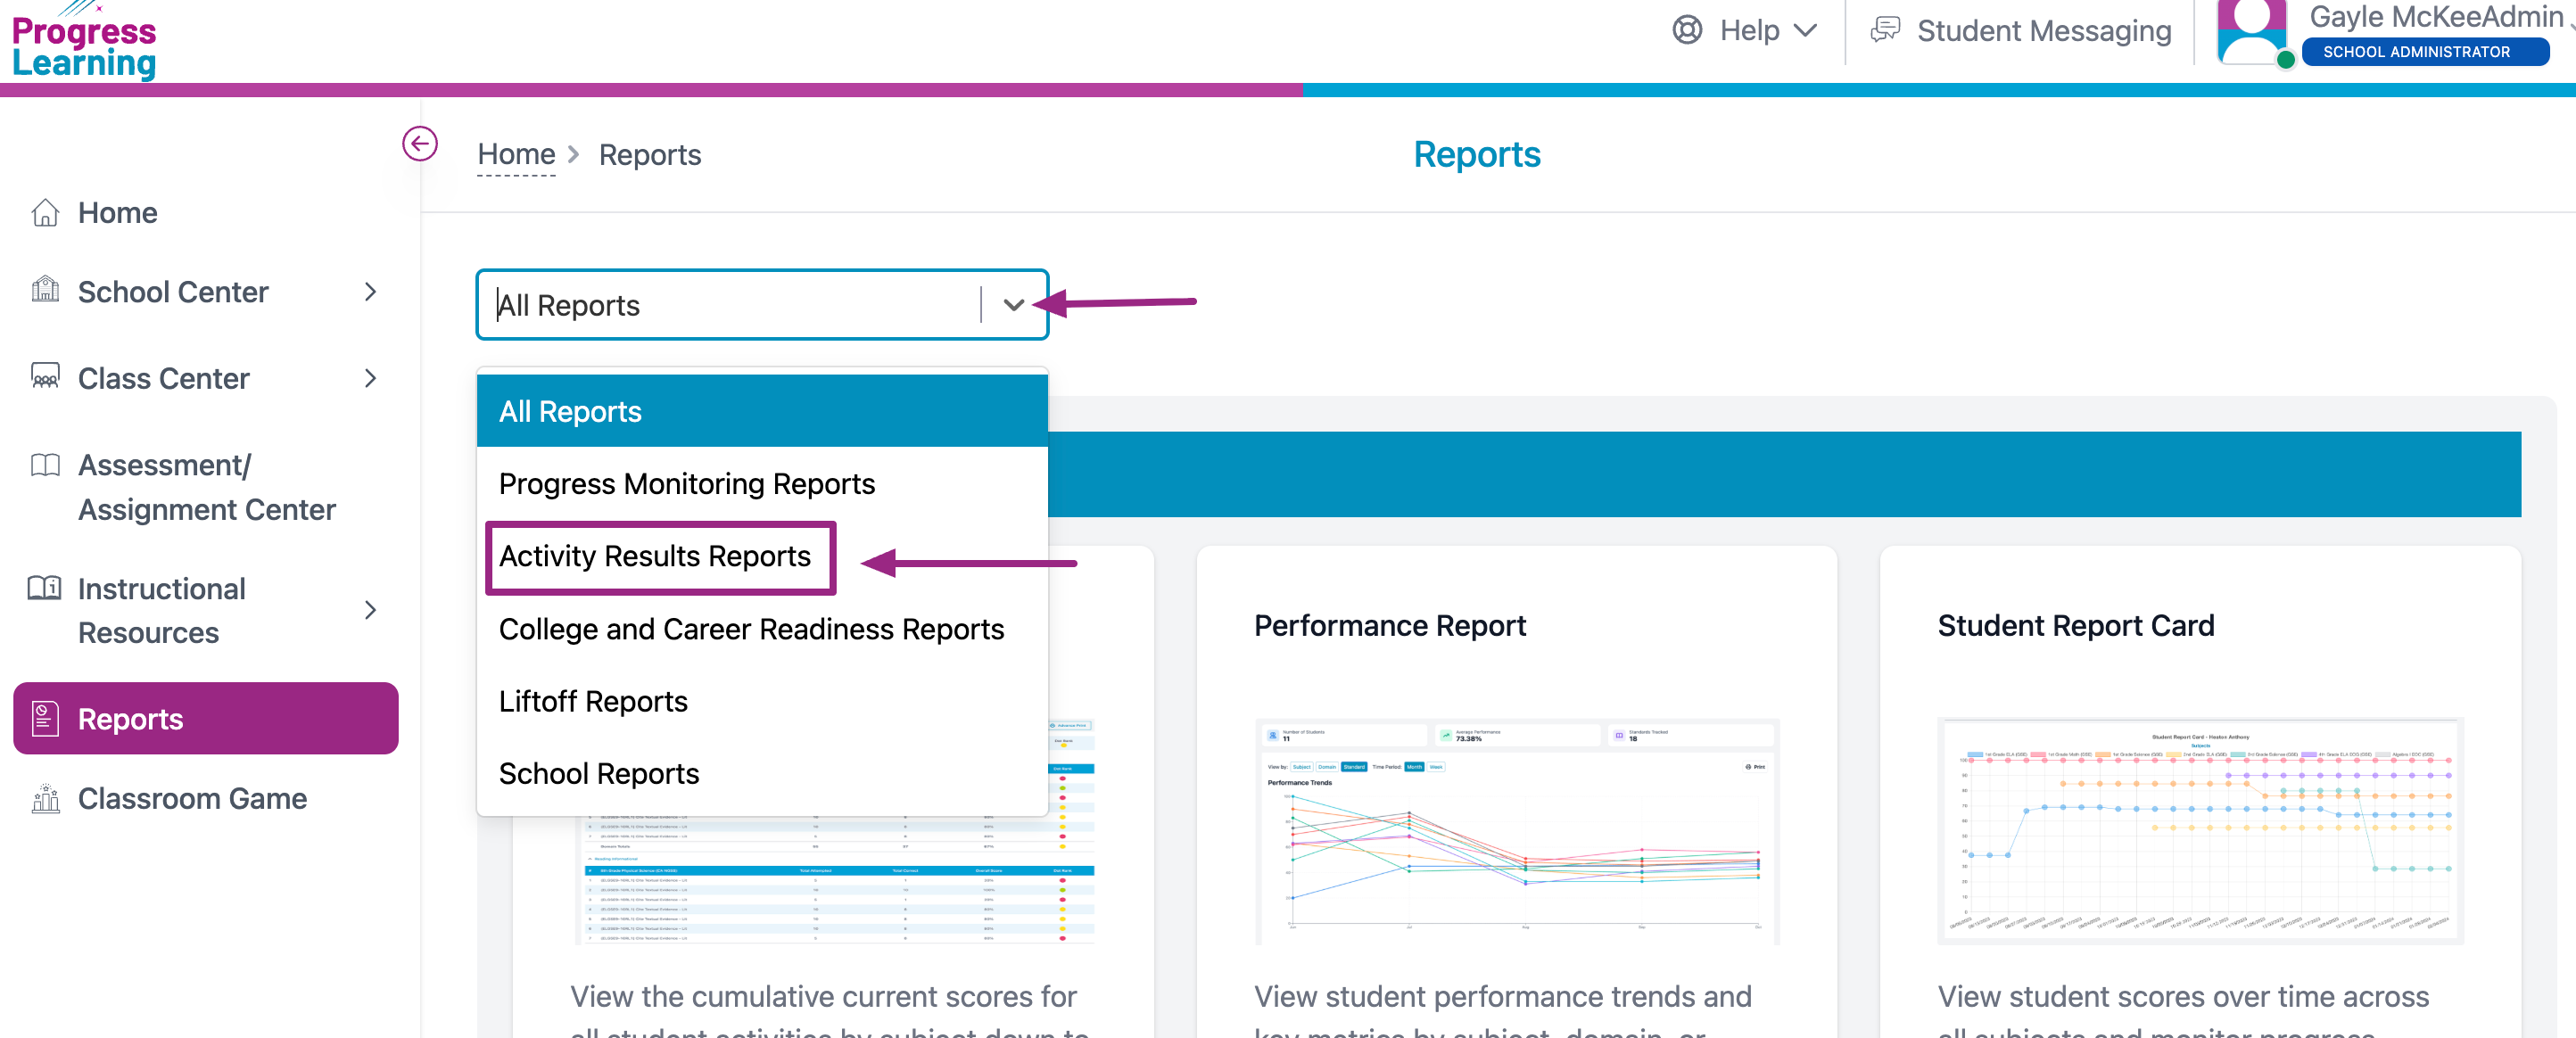
Task: Click the user profile avatar
Action: [x=2250, y=32]
